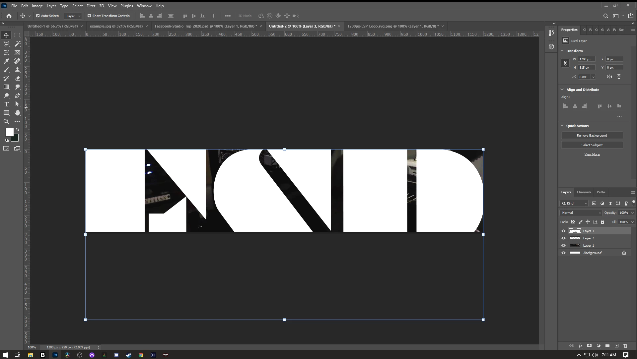Open the Normal blend mode dropdown

coord(581,212)
